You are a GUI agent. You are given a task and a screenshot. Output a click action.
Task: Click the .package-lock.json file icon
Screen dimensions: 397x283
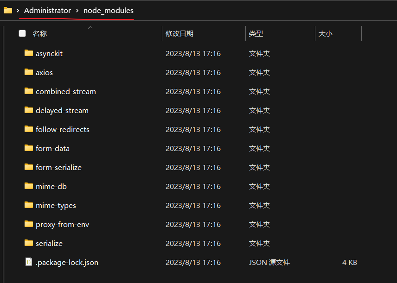pyautogui.click(x=29, y=262)
